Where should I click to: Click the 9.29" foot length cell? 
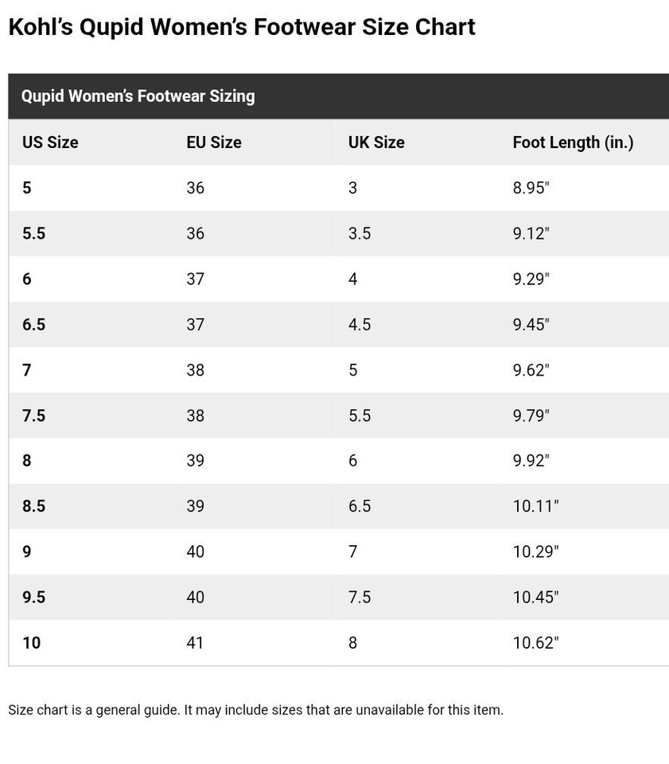click(531, 279)
